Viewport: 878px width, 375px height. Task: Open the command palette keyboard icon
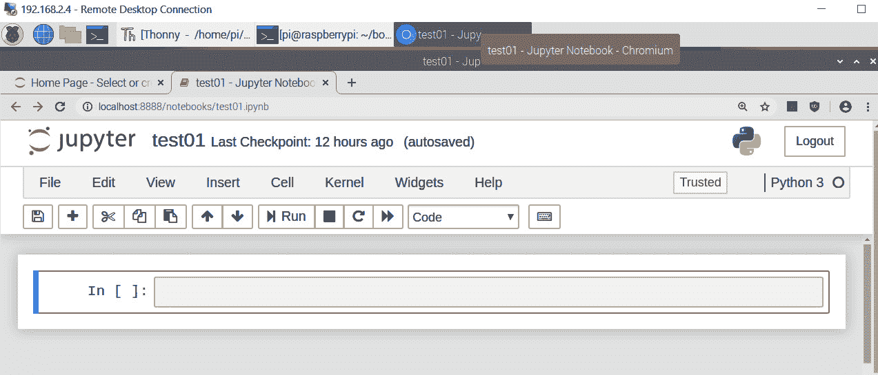point(544,217)
